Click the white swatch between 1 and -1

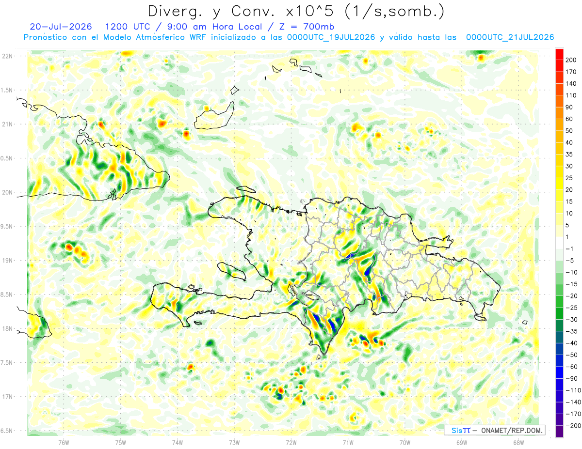pyautogui.click(x=559, y=243)
